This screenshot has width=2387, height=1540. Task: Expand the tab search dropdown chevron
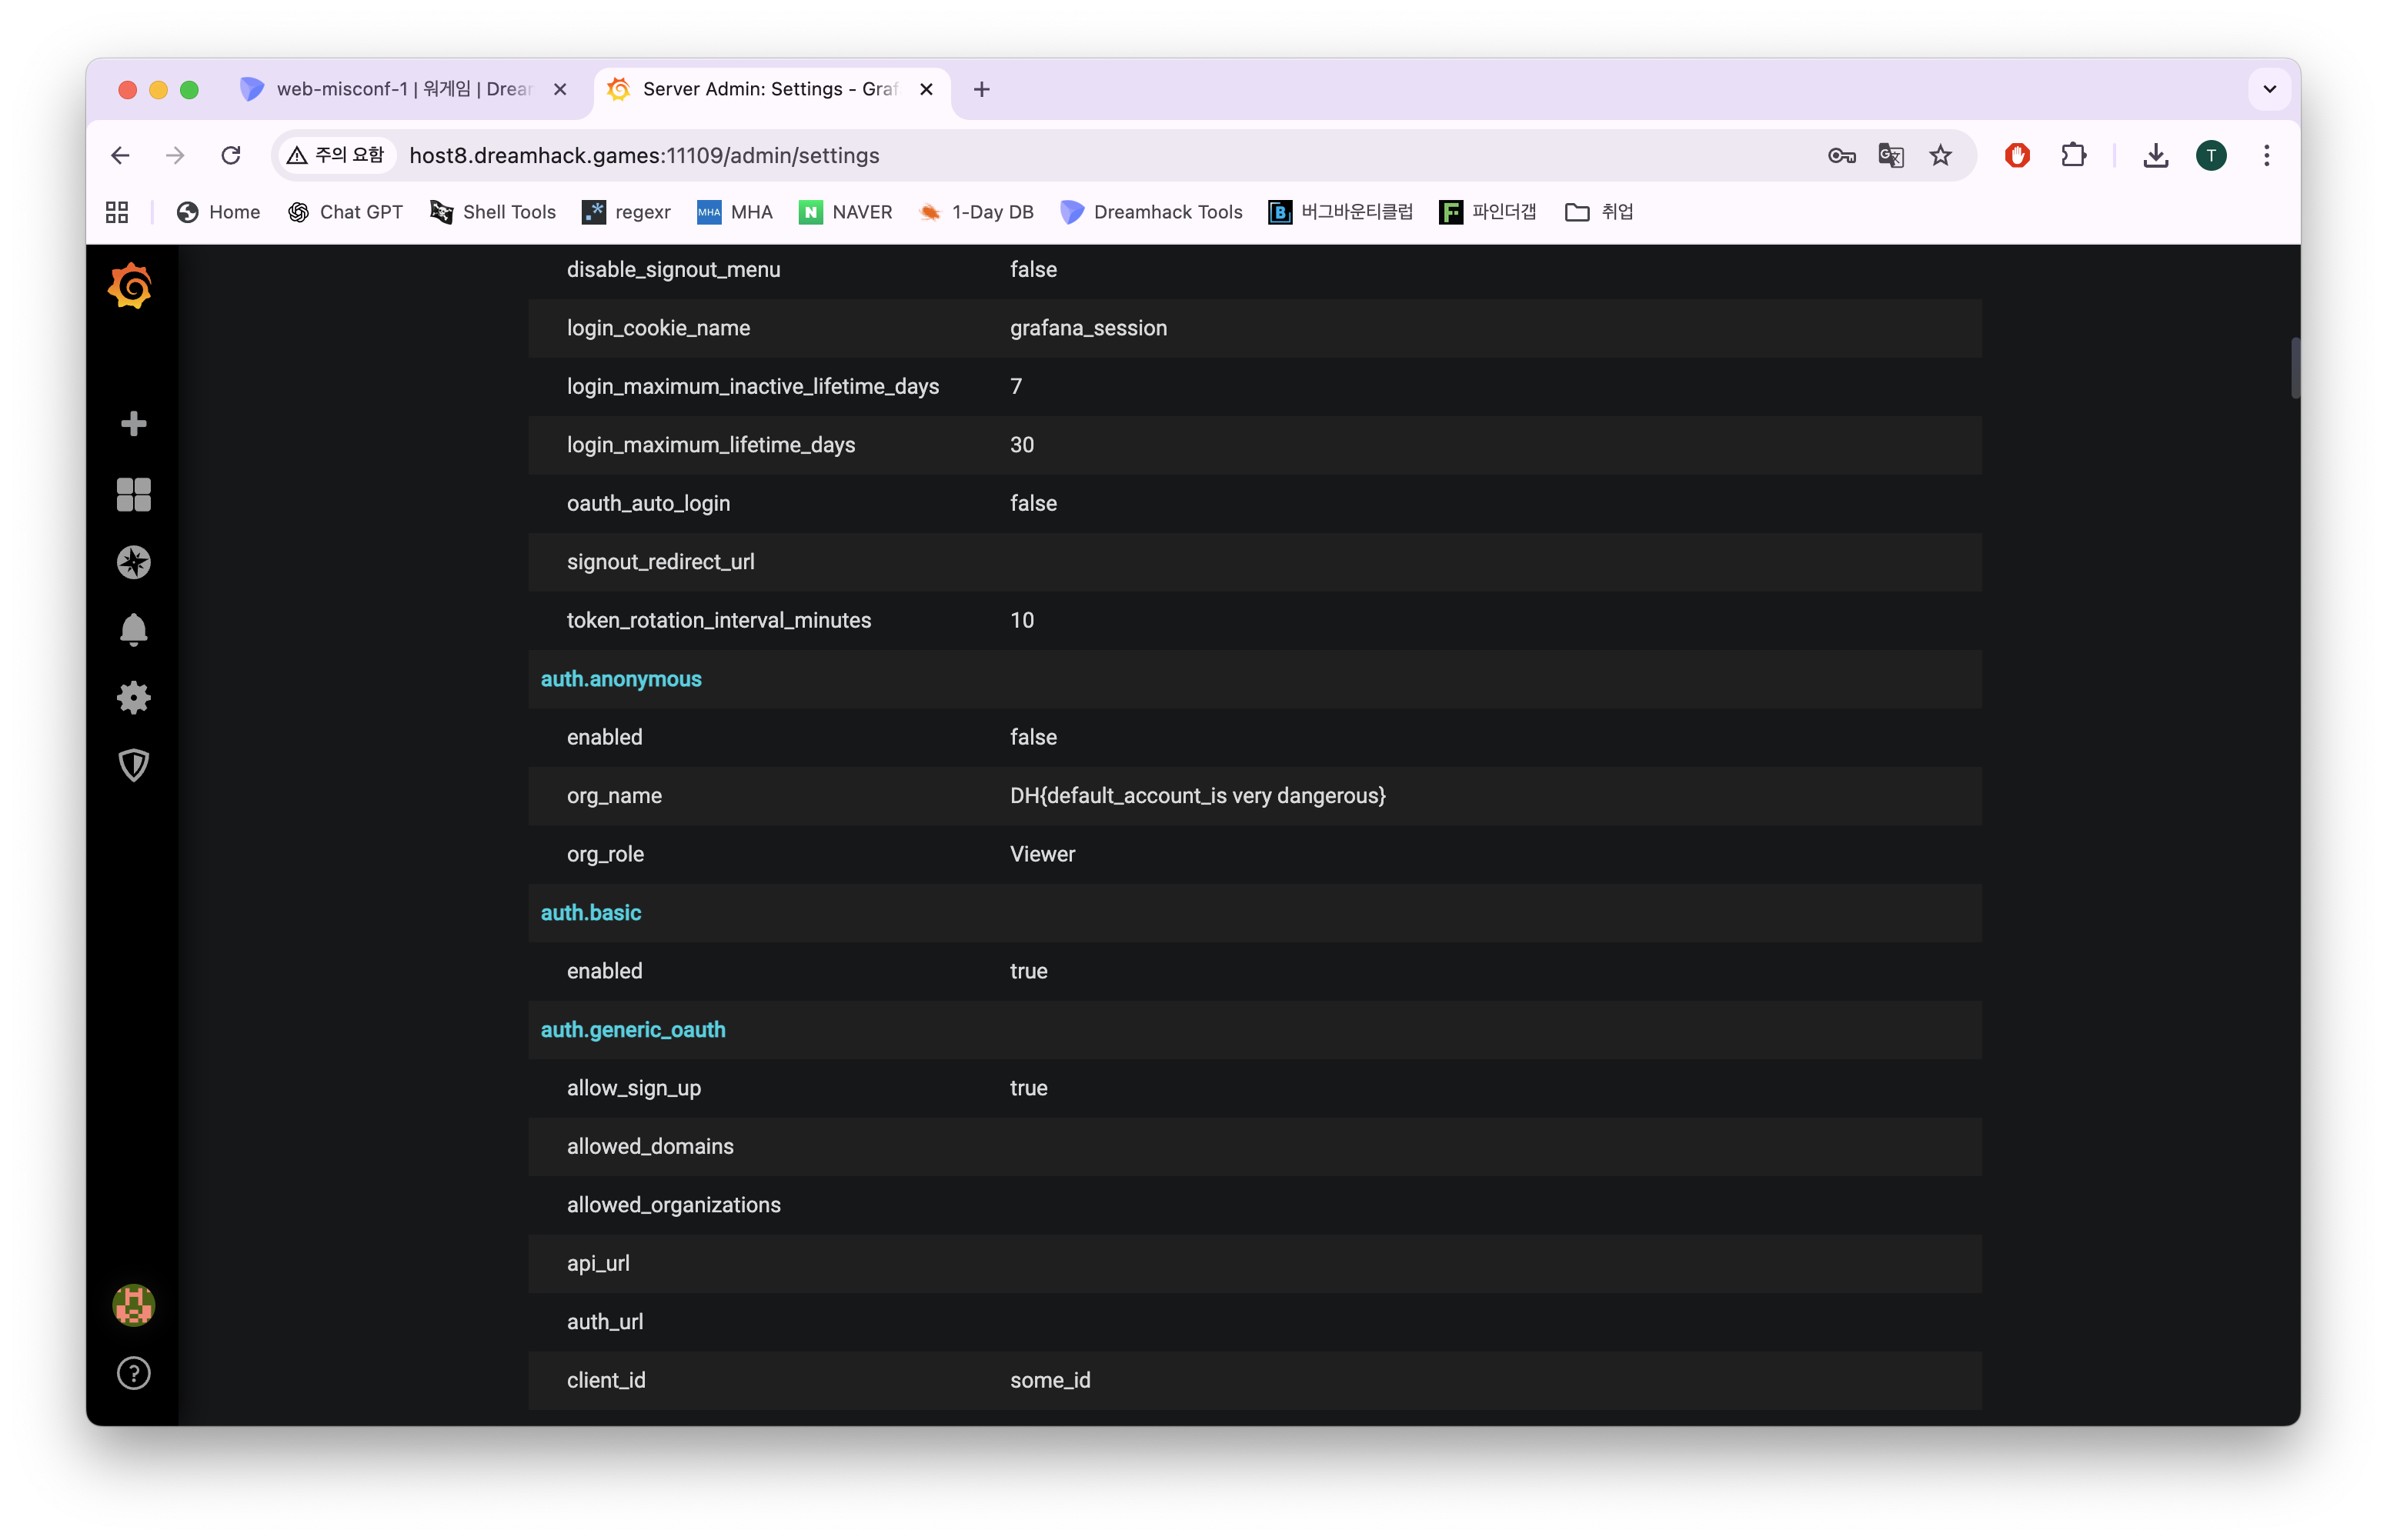point(2269,89)
